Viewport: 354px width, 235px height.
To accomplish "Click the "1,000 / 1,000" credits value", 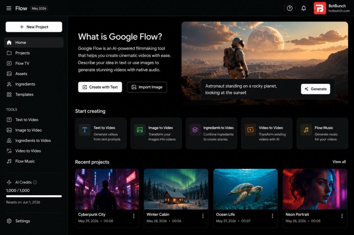I will tap(18, 191).
